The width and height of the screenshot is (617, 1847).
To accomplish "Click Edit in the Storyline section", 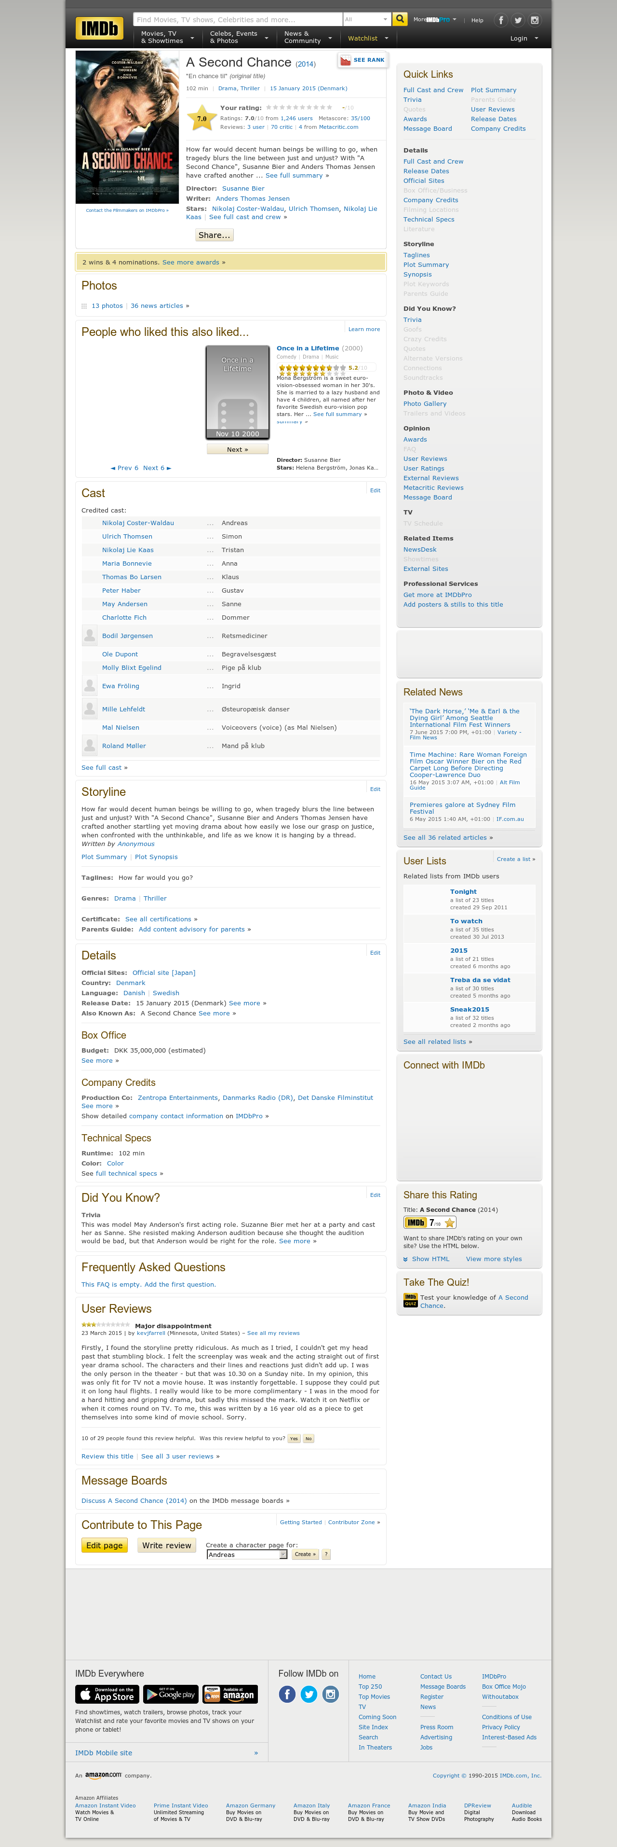I will pos(375,790).
